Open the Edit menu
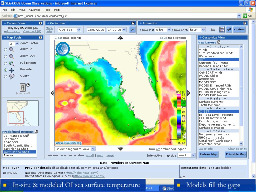This screenshot has width=256, height=192. [x=13, y=10]
